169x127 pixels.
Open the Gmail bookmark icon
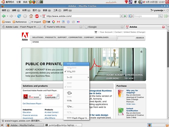click(x=58, y=22)
